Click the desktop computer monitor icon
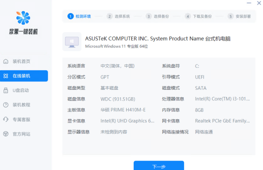Image resolution: width=263 pixels, height=170 pixels. [72, 42]
